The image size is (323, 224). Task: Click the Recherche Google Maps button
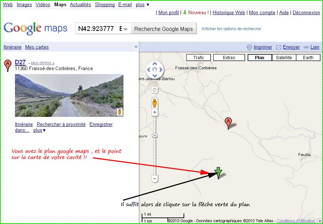click(x=164, y=29)
